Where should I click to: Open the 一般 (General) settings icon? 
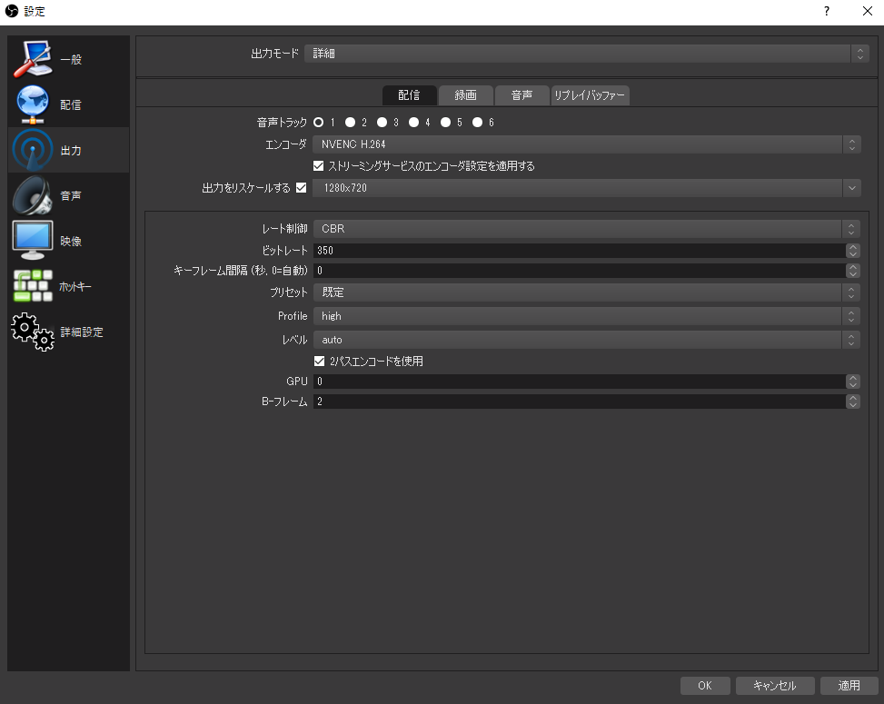click(x=34, y=59)
